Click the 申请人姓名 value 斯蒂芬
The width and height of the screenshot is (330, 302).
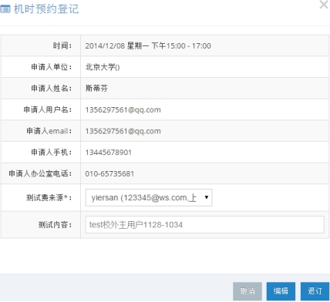96,89
